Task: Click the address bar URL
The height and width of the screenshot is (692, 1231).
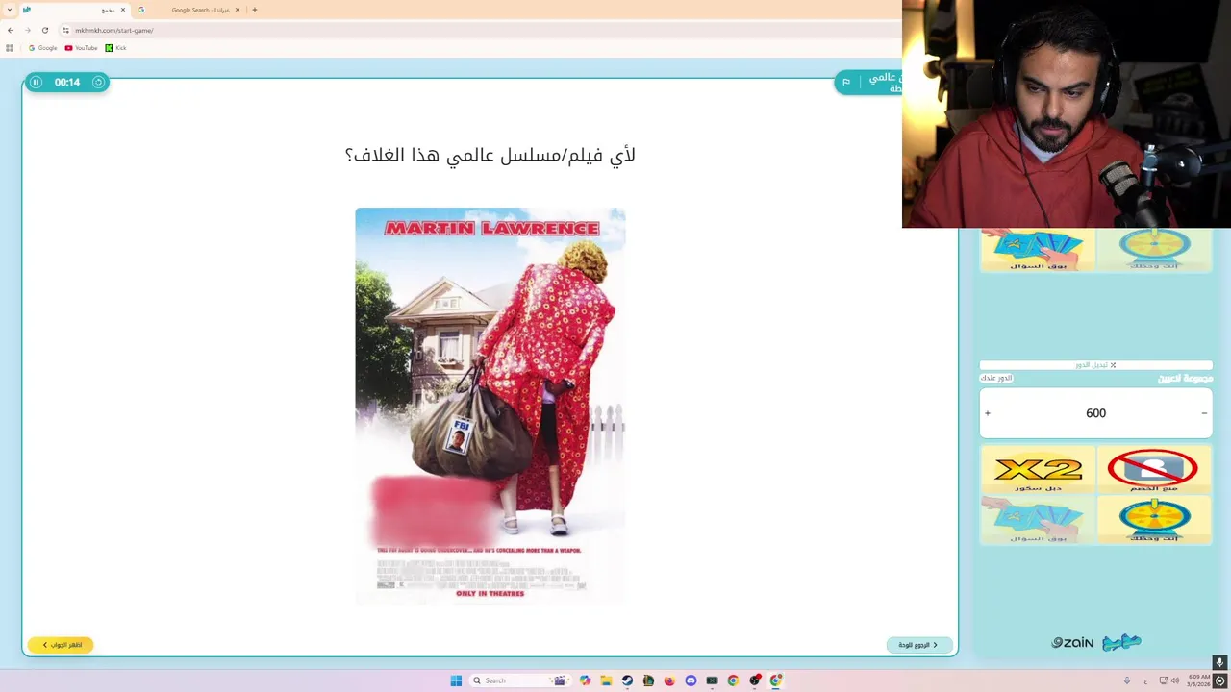Action: pyautogui.click(x=114, y=30)
